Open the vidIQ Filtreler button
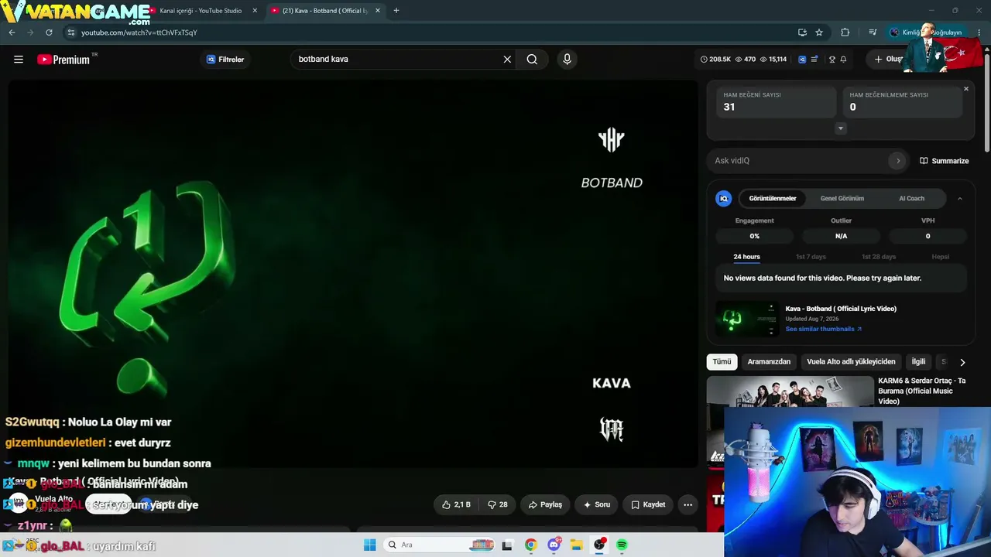This screenshot has height=557, width=991. point(225,60)
